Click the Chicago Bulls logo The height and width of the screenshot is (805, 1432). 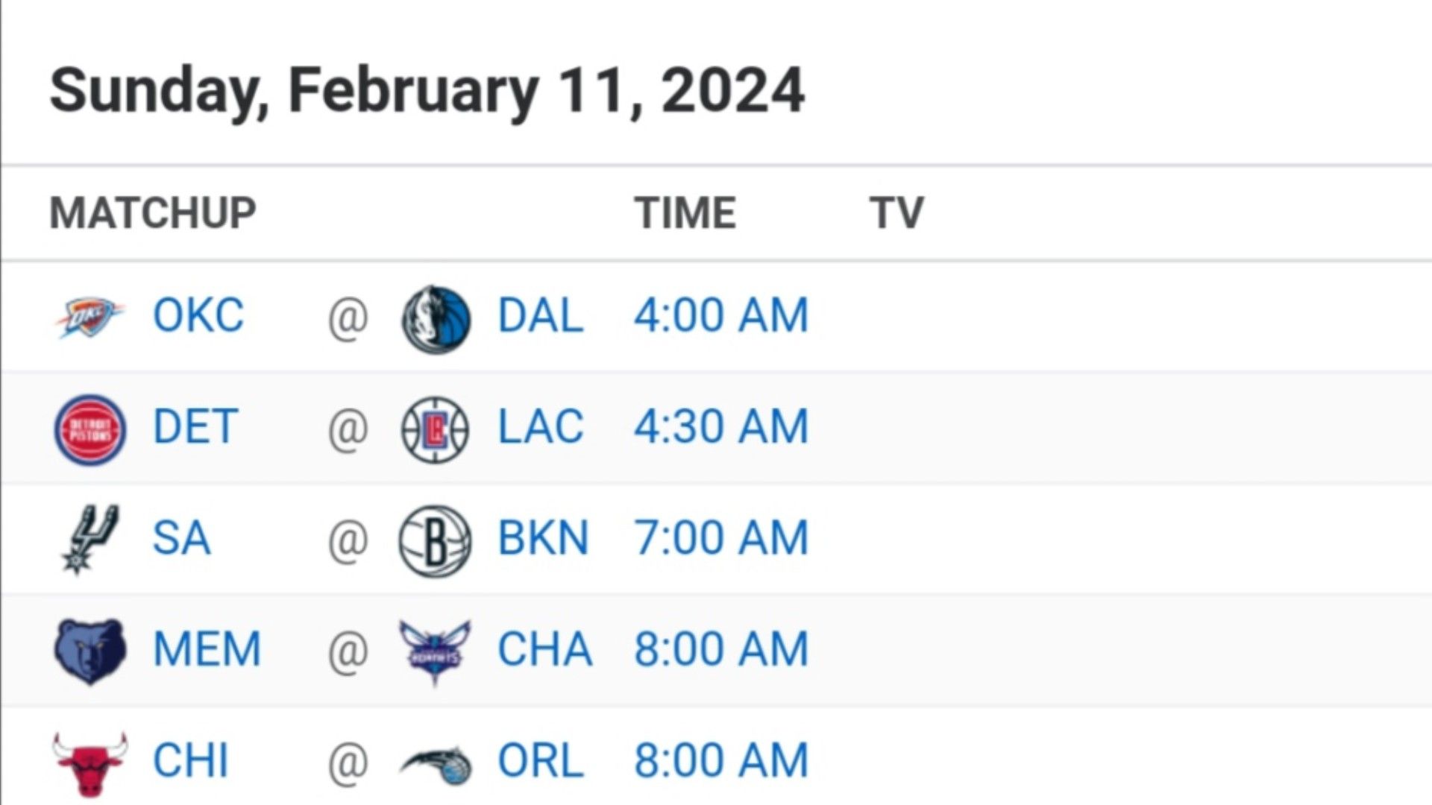90,763
